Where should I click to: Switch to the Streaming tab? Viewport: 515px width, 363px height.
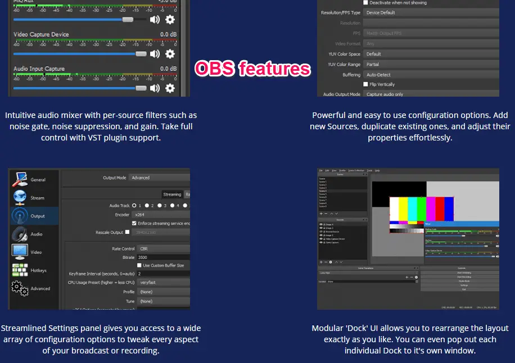point(173,194)
